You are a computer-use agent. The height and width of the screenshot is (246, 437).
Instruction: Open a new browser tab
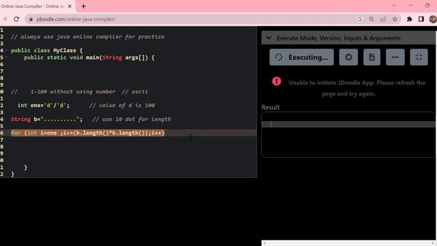pyautogui.click(x=83, y=6)
